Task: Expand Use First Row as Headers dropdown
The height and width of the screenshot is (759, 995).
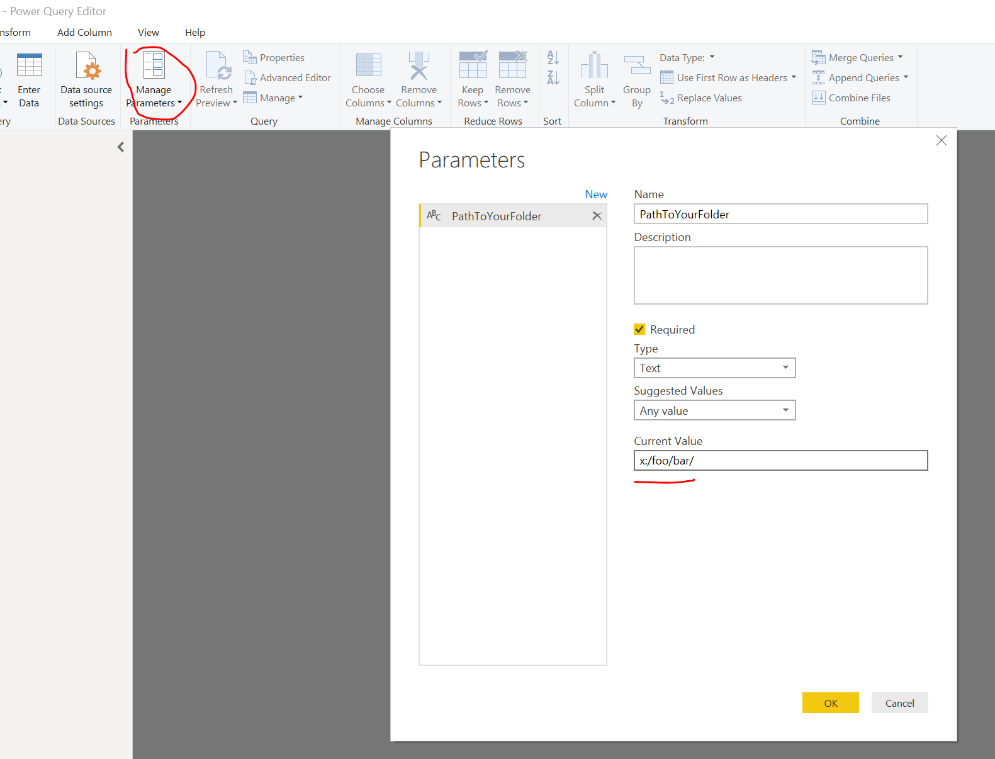Action: point(794,77)
